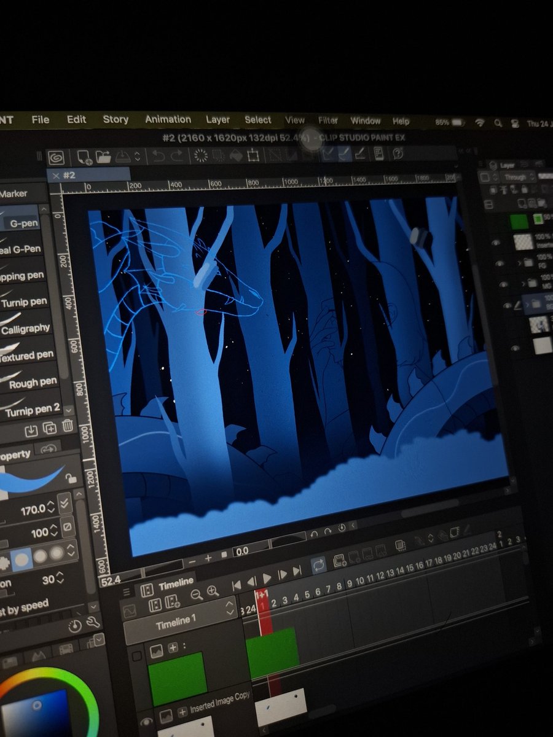Toggle the brush lock icon in Tool property
Viewport: 553px width, 737px height.
(x=72, y=478)
